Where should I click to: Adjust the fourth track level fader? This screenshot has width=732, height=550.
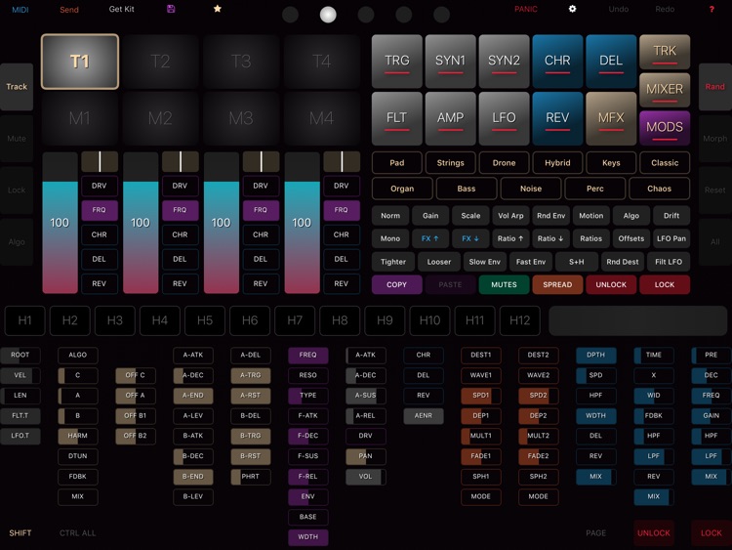302,223
